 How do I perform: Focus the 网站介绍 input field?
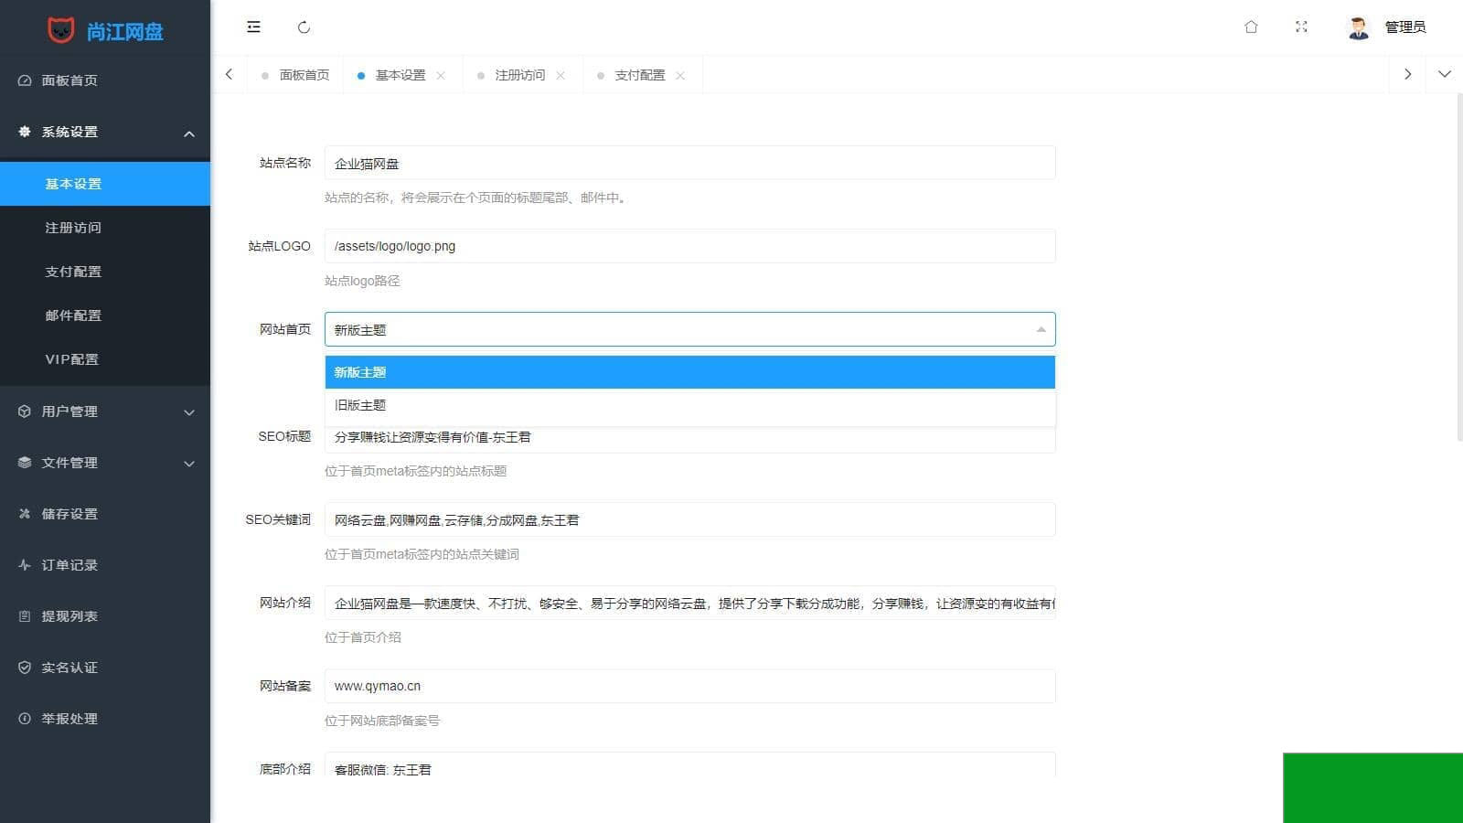pyautogui.click(x=690, y=603)
